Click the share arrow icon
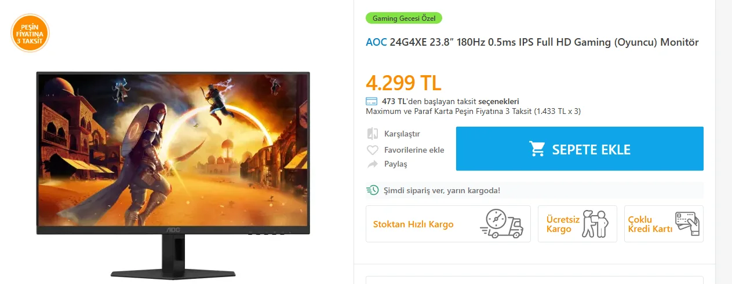 [x=373, y=164]
